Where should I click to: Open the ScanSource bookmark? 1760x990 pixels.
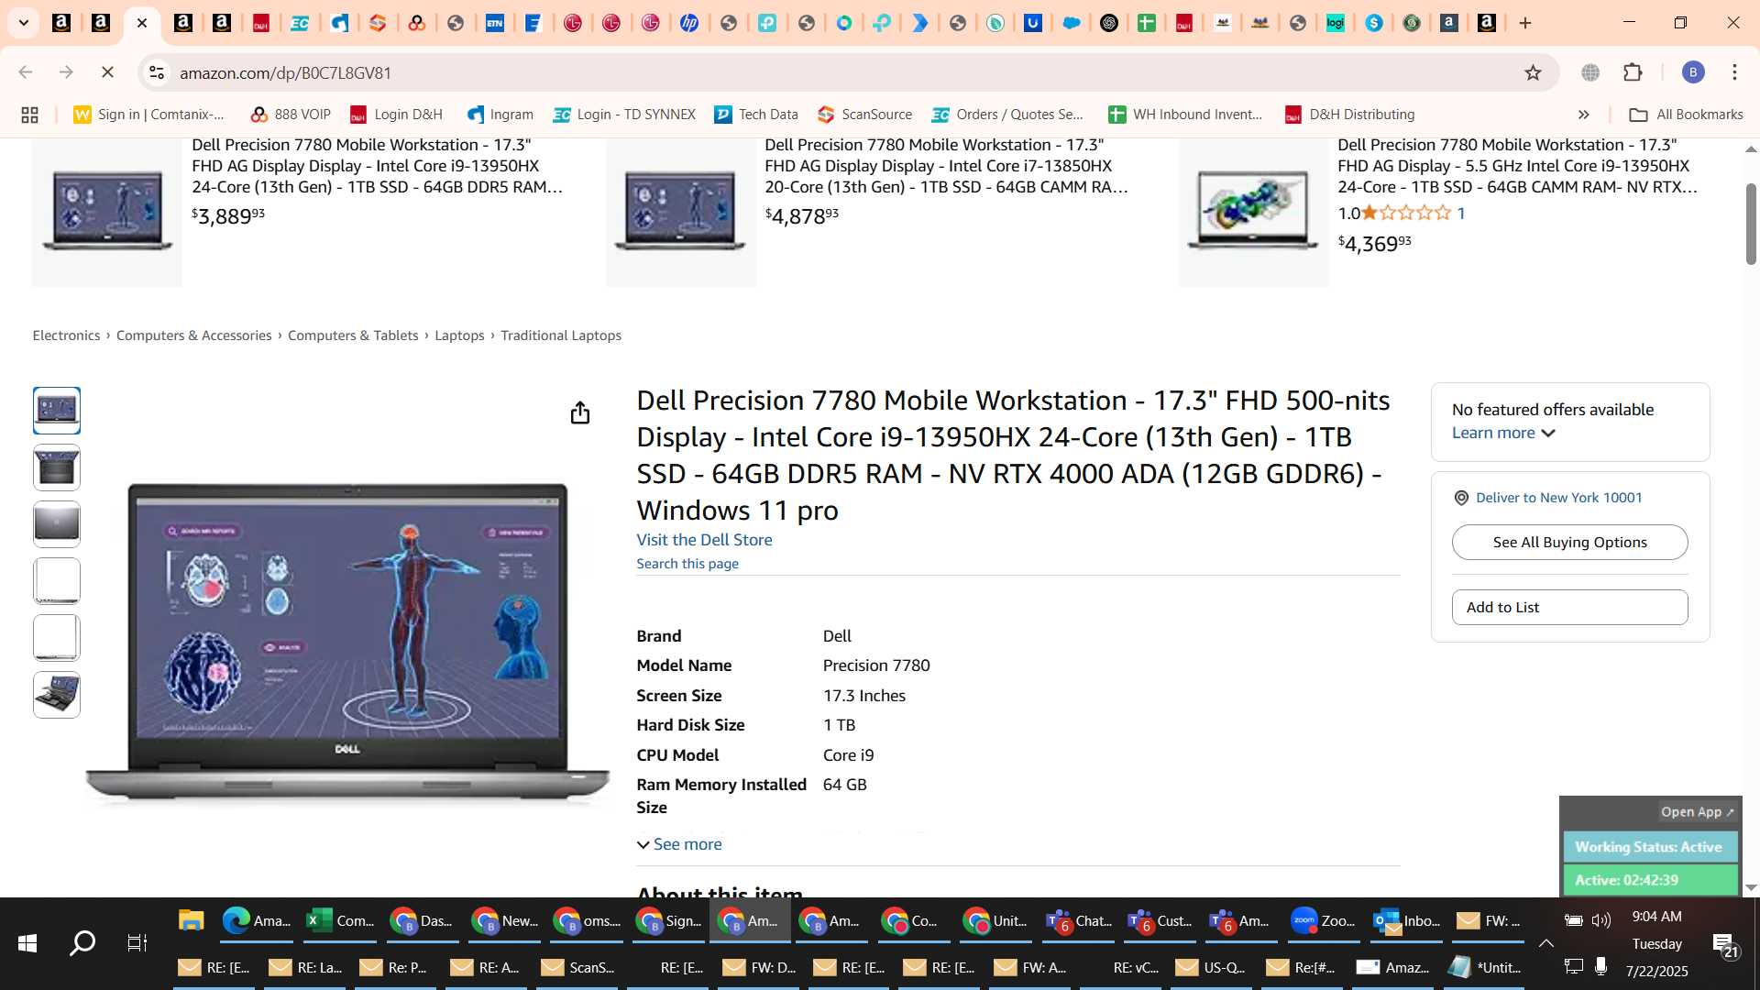coord(864,115)
